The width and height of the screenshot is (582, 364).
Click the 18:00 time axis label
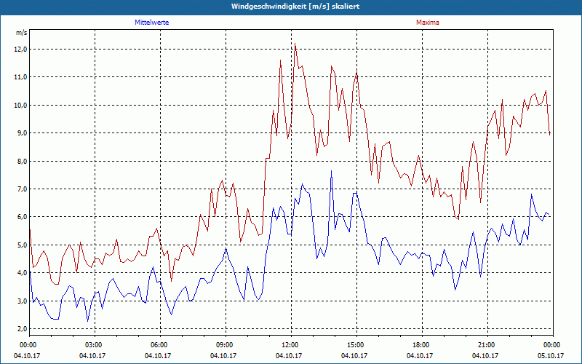pyautogui.click(x=422, y=345)
